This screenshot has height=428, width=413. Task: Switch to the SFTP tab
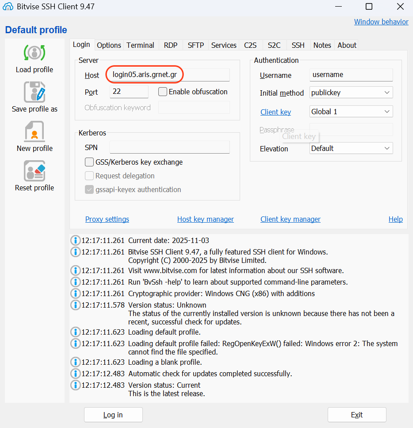(x=195, y=45)
